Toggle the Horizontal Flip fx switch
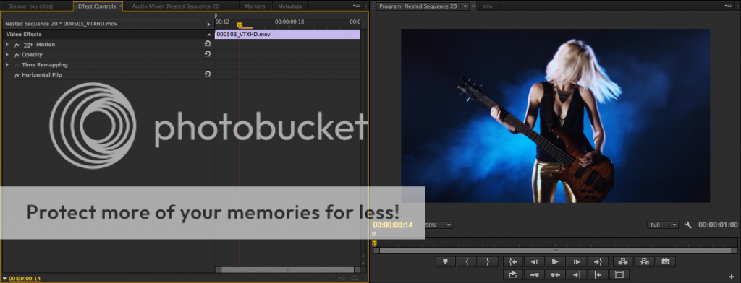The image size is (741, 283). 17,75
